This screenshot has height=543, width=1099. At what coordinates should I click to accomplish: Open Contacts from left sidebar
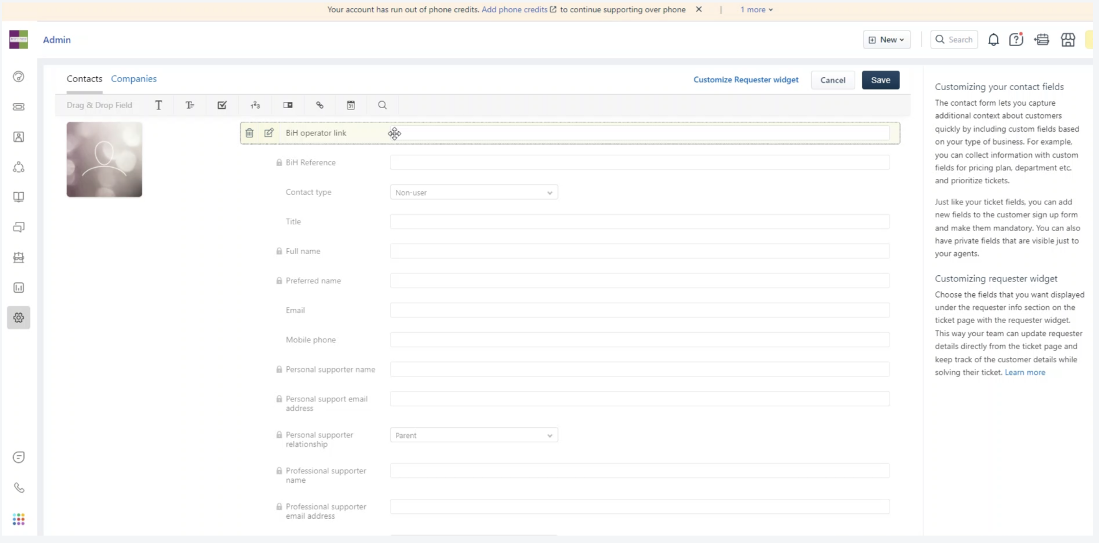(x=19, y=137)
